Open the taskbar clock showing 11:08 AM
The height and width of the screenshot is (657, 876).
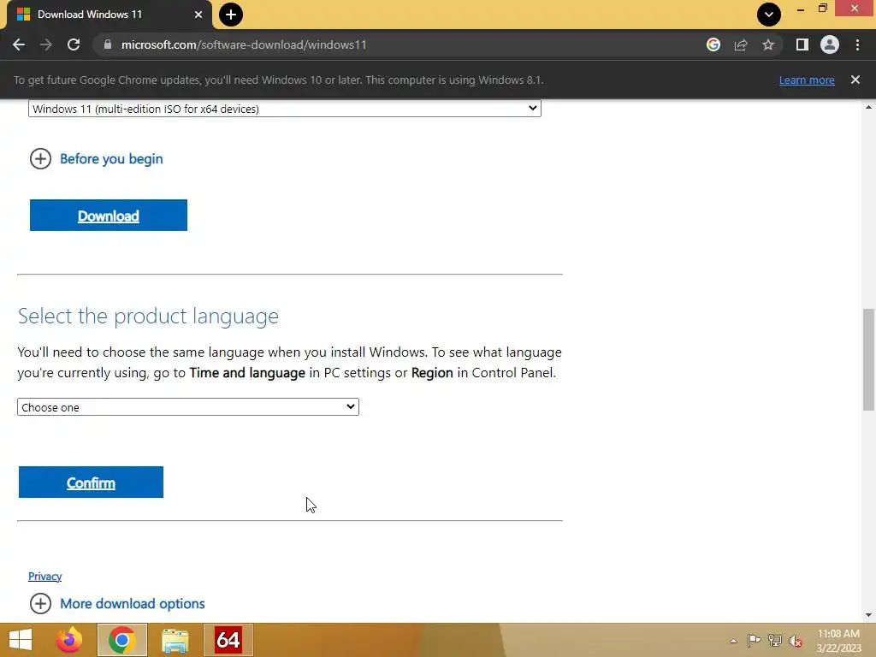838,641
